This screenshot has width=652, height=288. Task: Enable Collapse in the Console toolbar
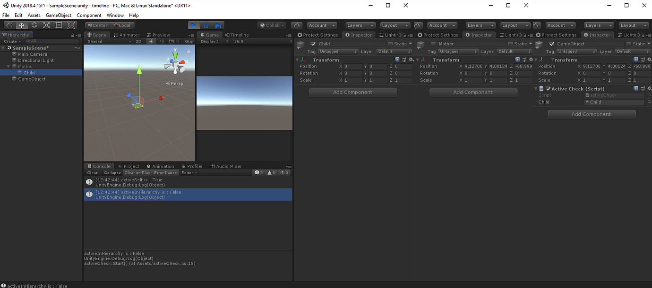112,173
